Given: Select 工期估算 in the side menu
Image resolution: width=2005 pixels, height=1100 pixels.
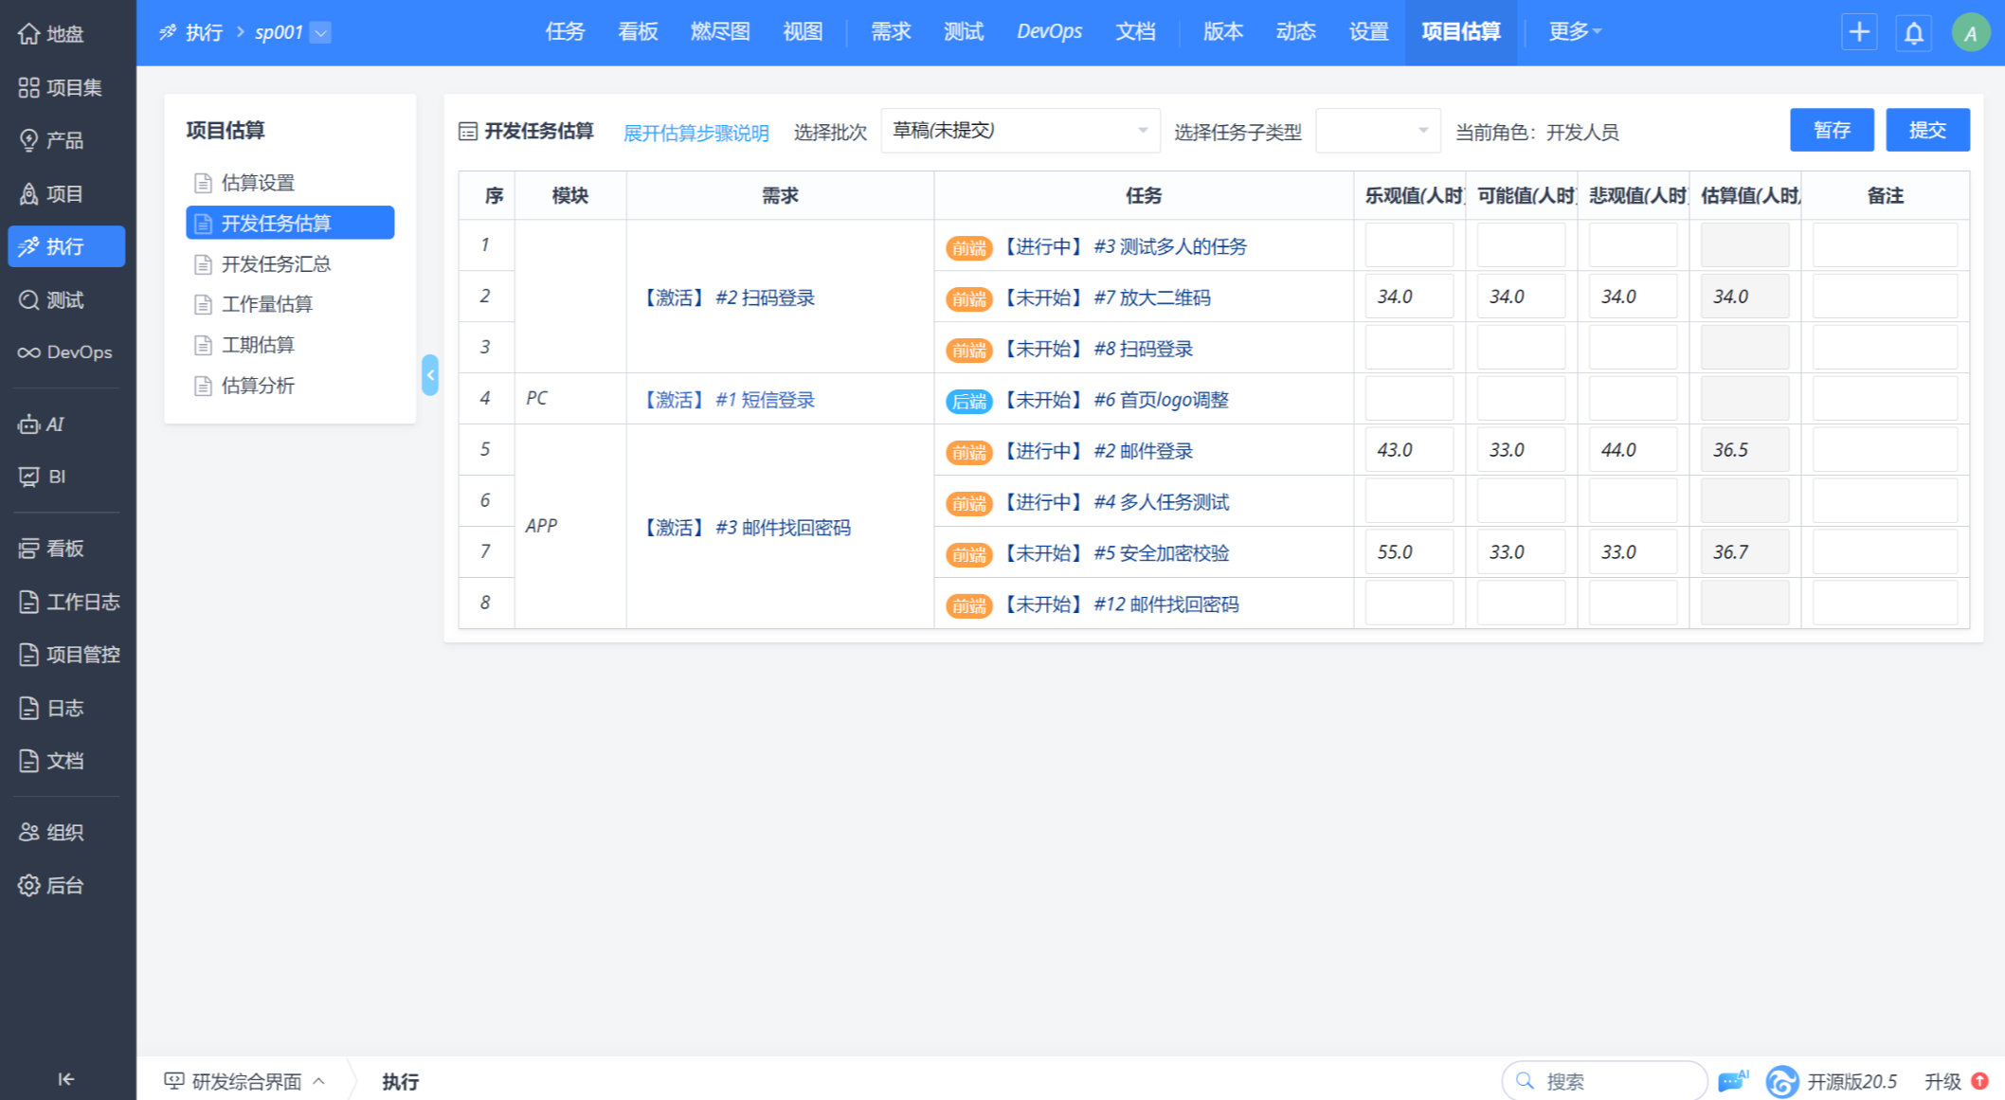Looking at the screenshot, I should (258, 345).
